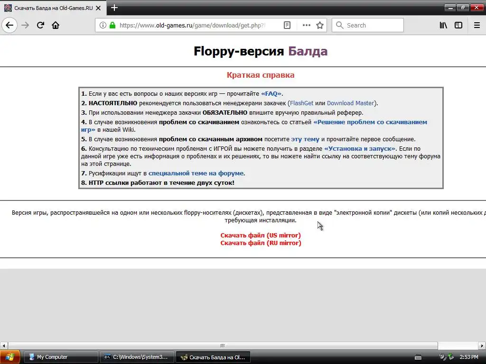Select the Скачать Балда на Old-Games.RU tab
The image size is (486, 364).
53,8
